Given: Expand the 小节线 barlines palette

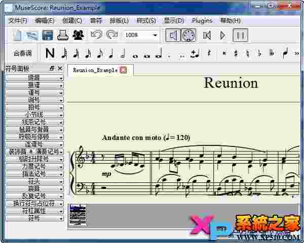Looking at the screenshot, I should pyautogui.click(x=34, y=115).
